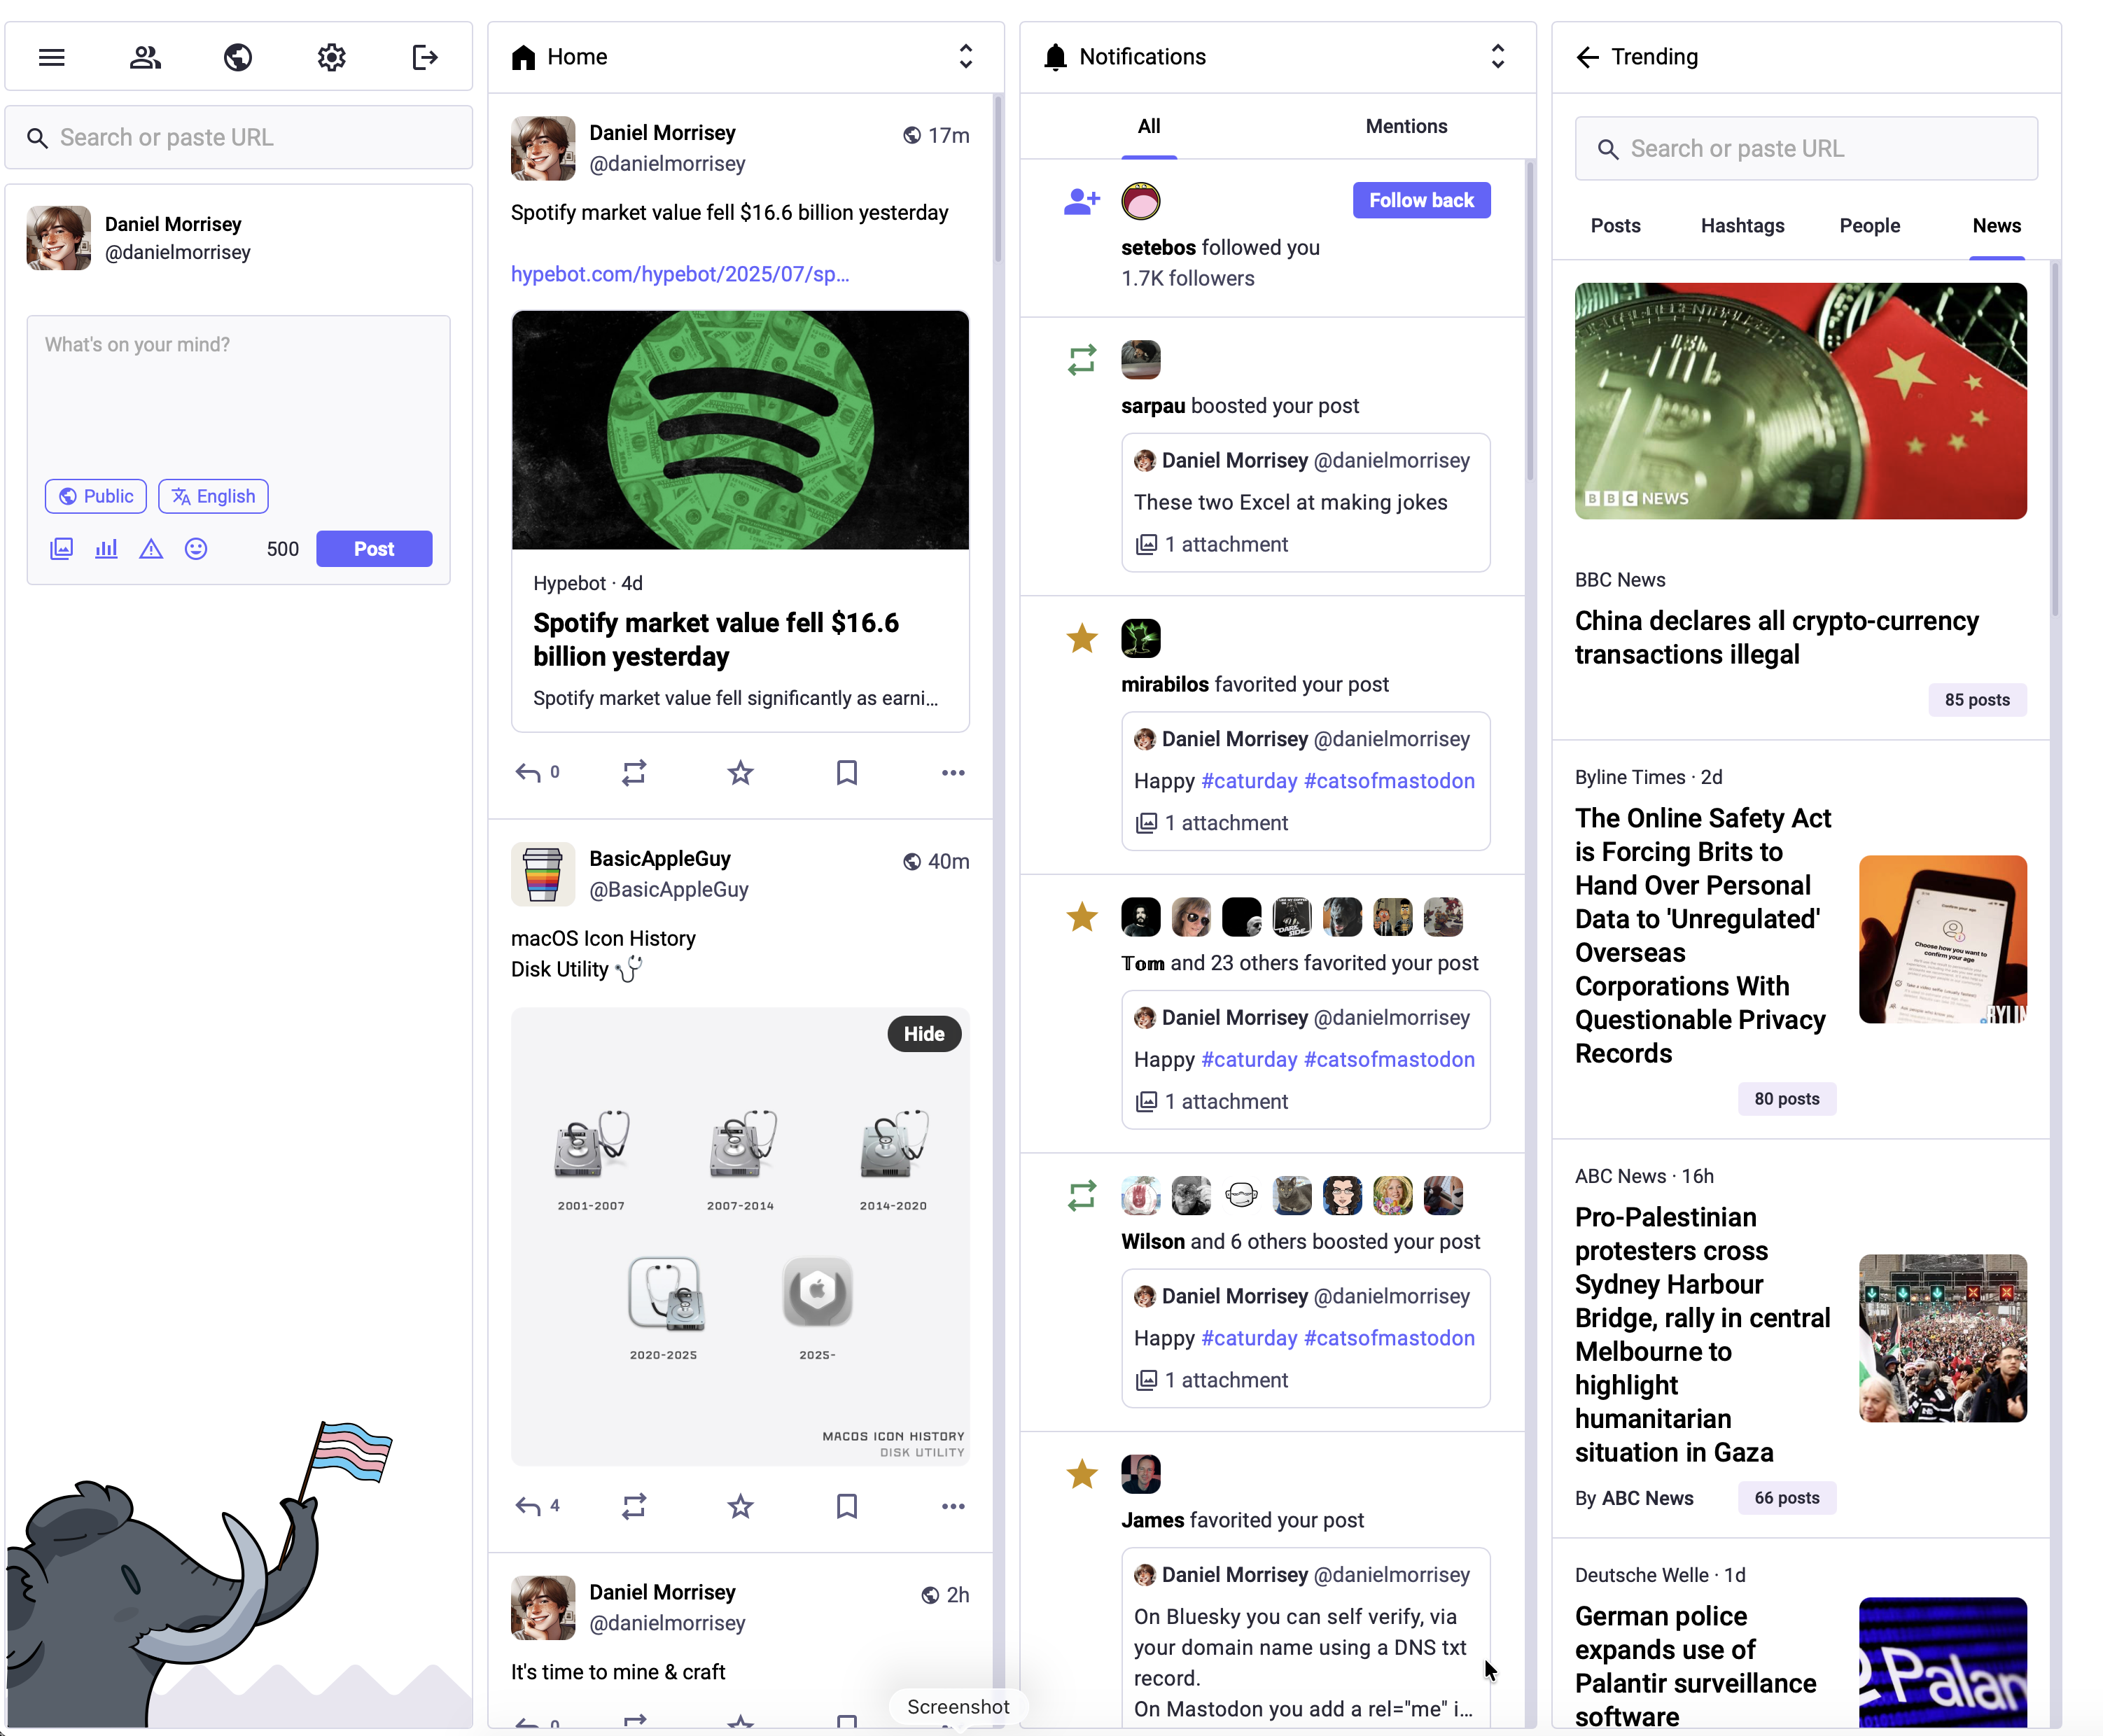
Task: Bookmark the BasicAppleGuy Disk Utility post
Action: tap(847, 1506)
